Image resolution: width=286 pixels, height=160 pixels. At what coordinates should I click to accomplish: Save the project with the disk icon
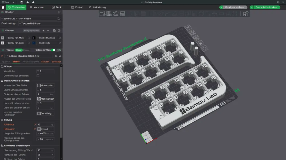[21, 2]
